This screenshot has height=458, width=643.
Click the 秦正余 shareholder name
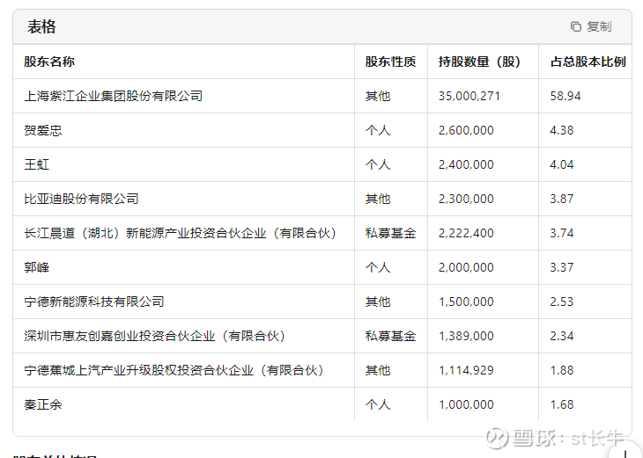coord(43,404)
